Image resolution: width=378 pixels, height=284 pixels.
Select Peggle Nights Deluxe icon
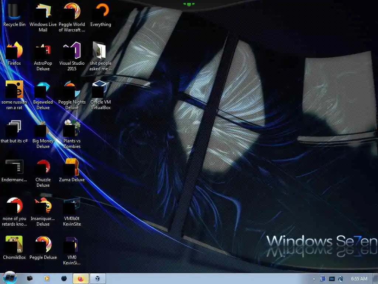72,95
